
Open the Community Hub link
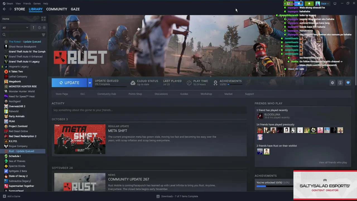[x=107, y=94]
